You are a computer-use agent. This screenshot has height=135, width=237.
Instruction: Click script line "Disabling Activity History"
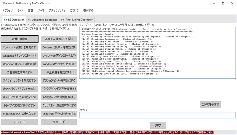[x=121, y=44]
